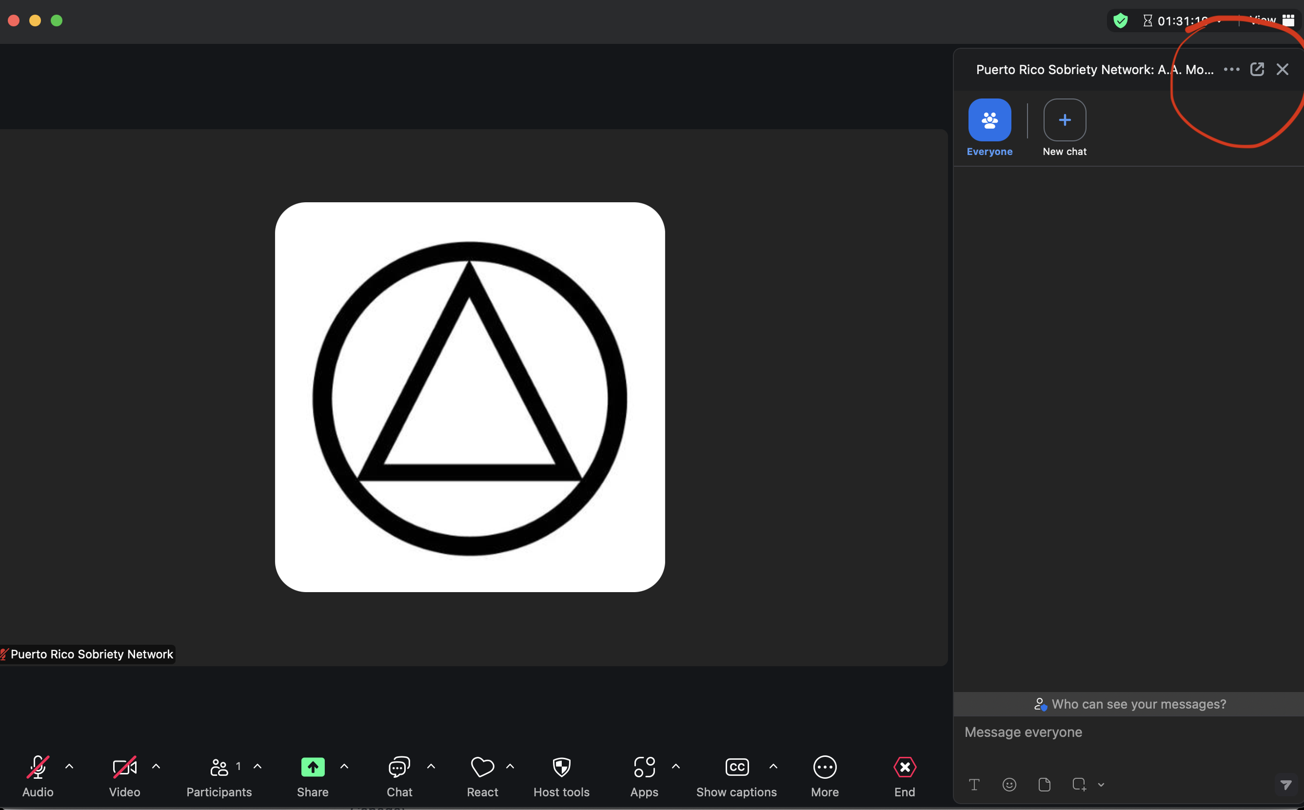Screen dimensions: 1304x810
Task: Toggle the Chat panel from toolbar
Action: [400, 767]
